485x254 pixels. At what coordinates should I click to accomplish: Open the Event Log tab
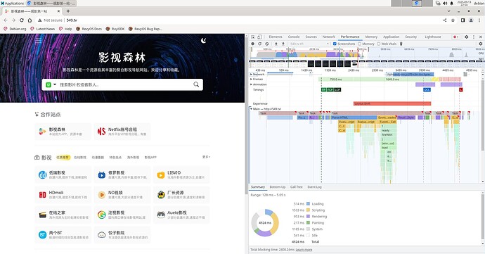pyautogui.click(x=314, y=187)
